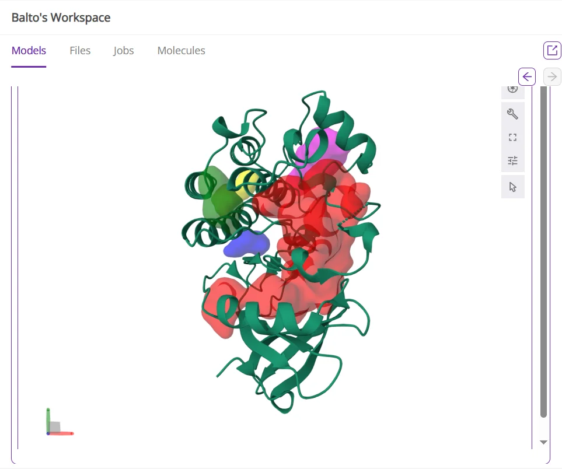Open the viewport settings sliders
The height and width of the screenshot is (469, 562).
(512, 160)
